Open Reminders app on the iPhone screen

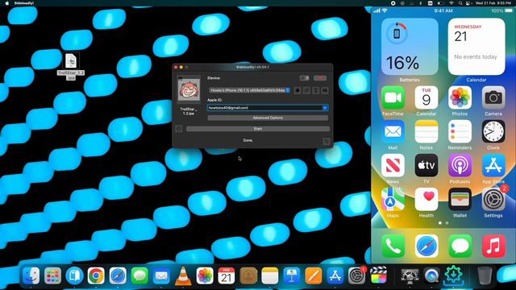coord(460,131)
